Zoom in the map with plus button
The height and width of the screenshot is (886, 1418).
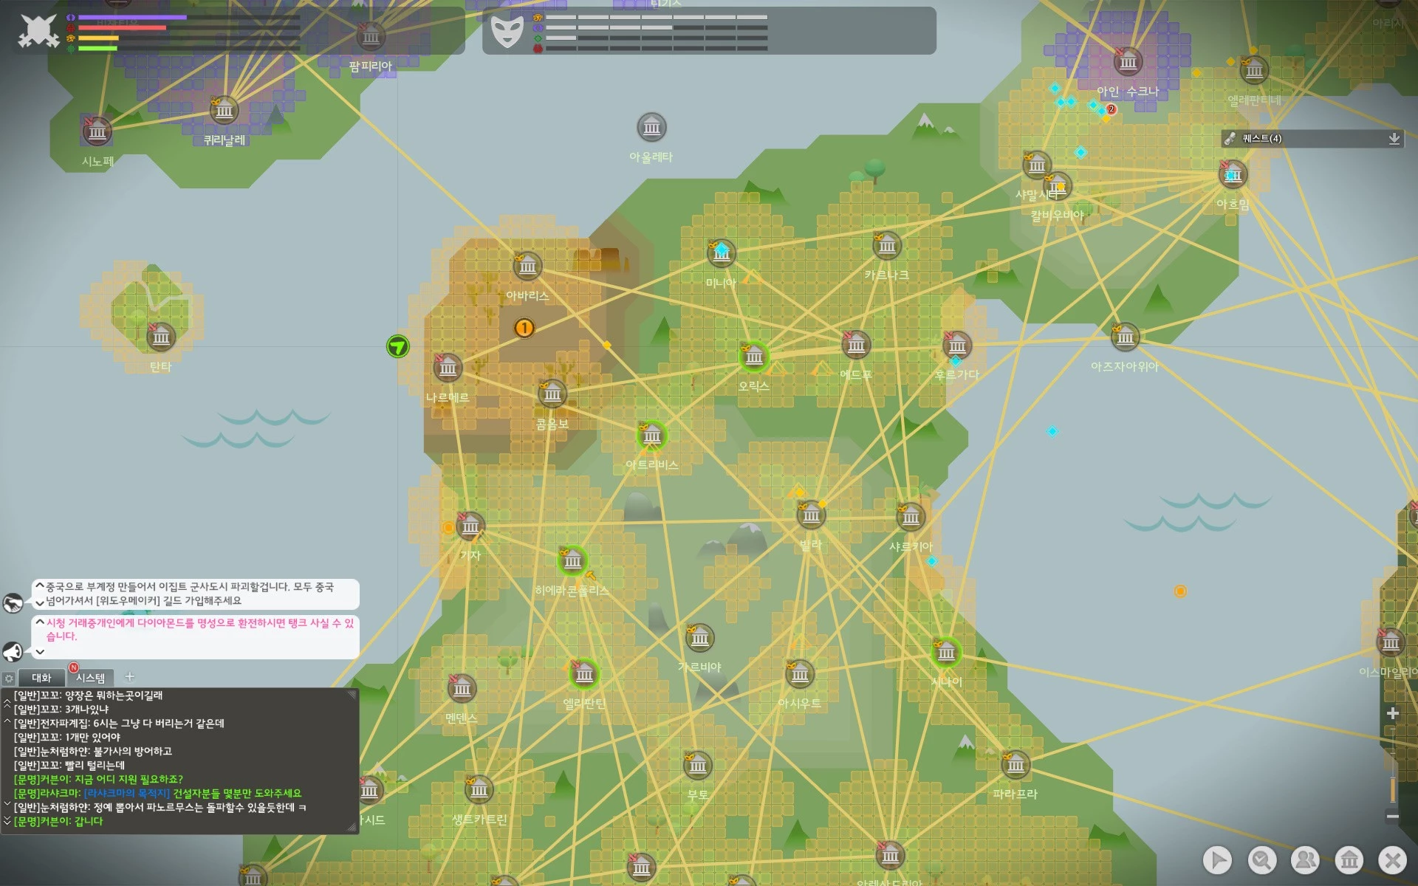[x=1393, y=713]
